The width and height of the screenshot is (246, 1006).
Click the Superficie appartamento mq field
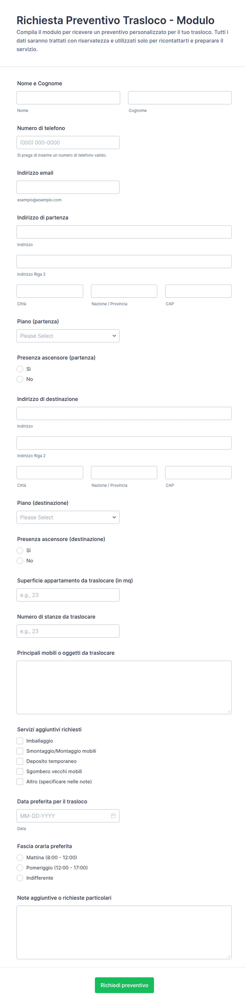pyautogui.click(x=68, y=595)
